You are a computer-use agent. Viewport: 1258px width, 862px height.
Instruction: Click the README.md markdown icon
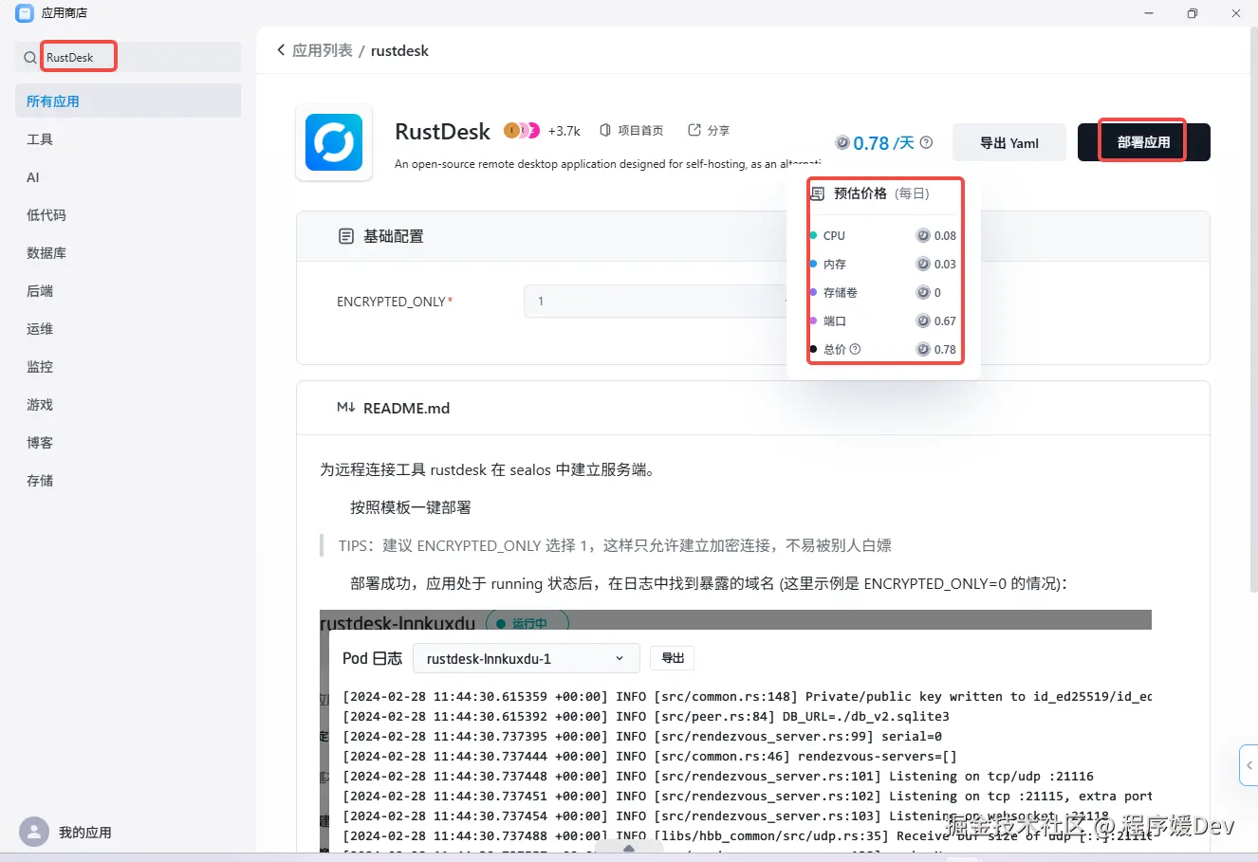[346, 408]
